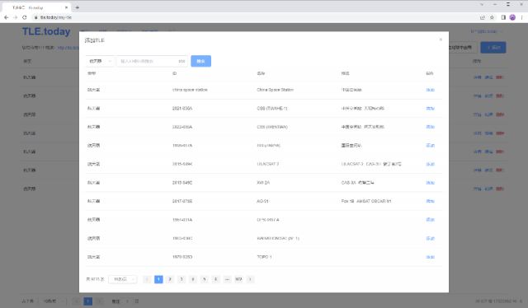Click the ID cell 2022-085A
The image size is (528, 308).
click(x=182, y=127)
